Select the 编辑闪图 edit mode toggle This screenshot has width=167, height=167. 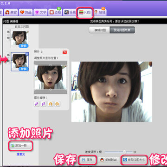point(100,30)
